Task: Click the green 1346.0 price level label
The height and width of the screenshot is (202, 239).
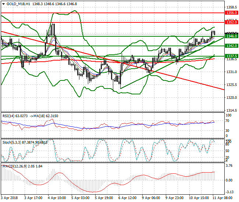Action: click(231, 36)
